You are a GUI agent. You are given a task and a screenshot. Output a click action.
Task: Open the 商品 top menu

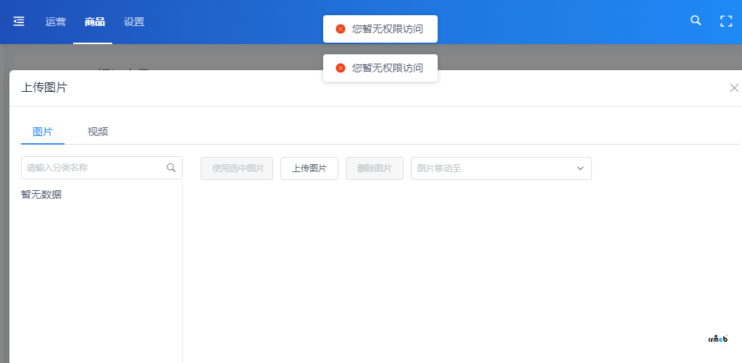pos(95,22)
